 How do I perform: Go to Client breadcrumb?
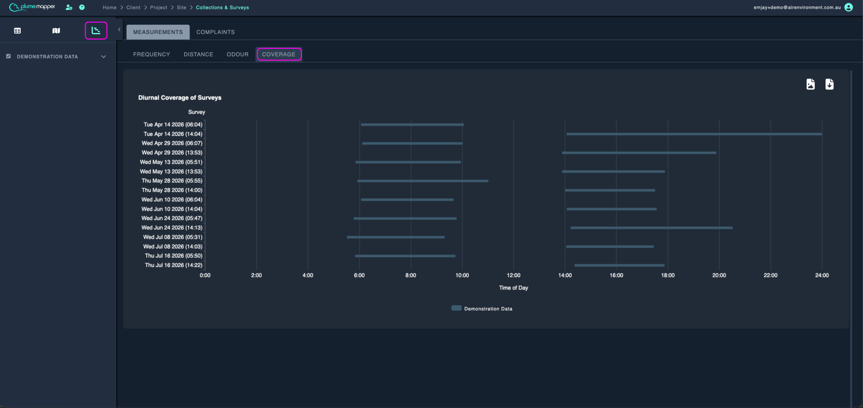[x=134, y=8]
